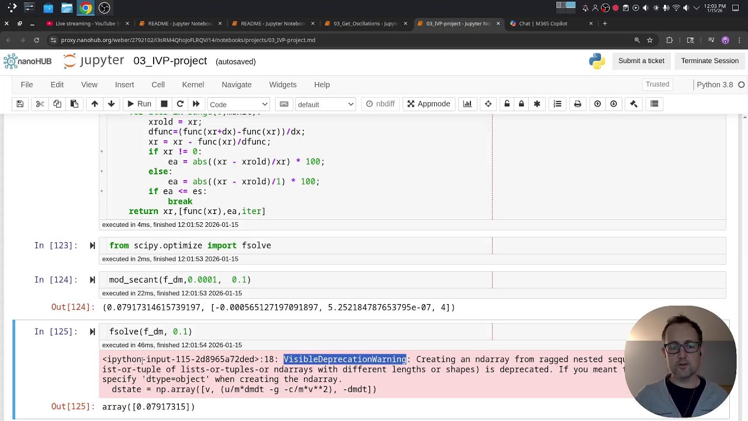Click the Trusted notebook indicator

click(x=657, y=84)
